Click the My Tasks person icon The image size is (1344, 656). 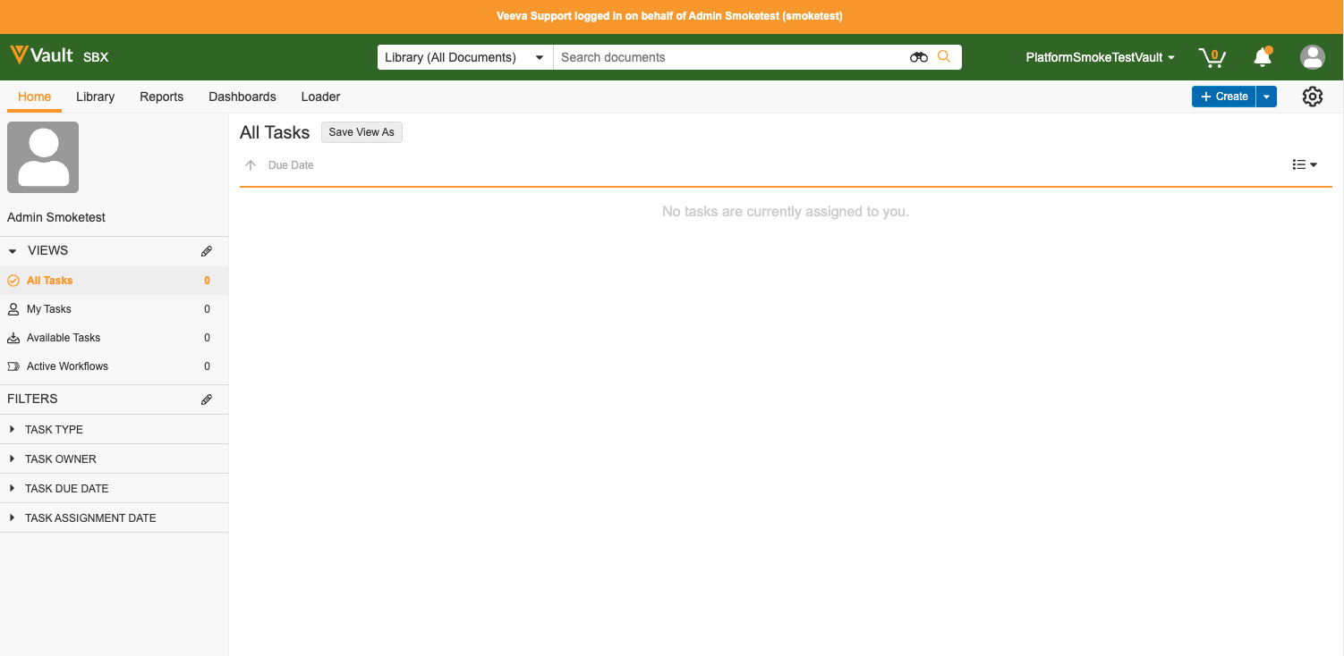(x=13, y=309)
